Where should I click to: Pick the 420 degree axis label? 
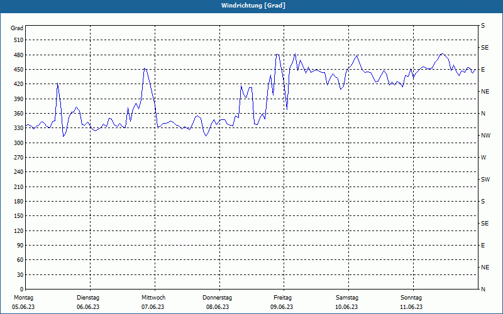(x=19, y=84)
